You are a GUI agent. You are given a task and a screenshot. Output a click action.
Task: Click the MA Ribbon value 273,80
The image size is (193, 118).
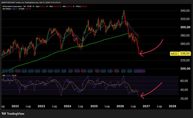21,9
